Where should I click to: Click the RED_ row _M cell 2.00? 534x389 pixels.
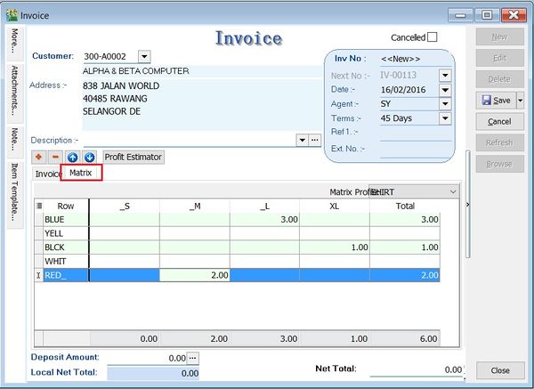click(194, 275)
